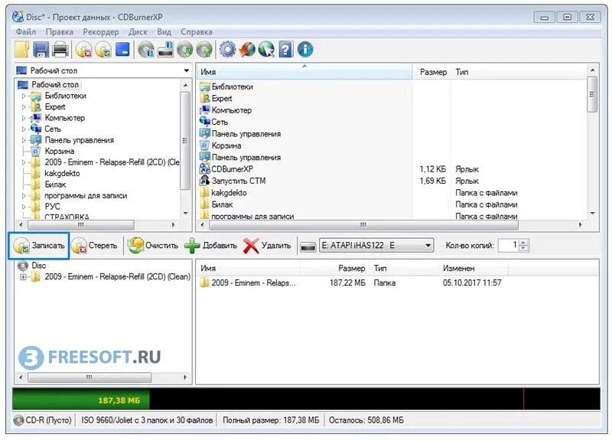Click the open project folder toolbar icon
Screen dimensions: 612x441
point(22,50)
